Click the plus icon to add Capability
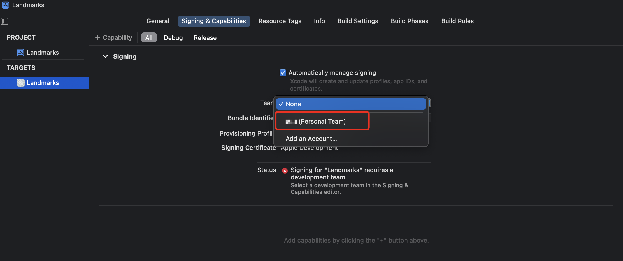This screenshot has width=623, height=261. pos(97,37)
